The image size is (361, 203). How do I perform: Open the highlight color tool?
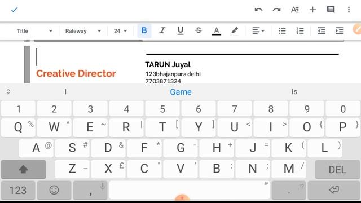click(x=235, y=30)
